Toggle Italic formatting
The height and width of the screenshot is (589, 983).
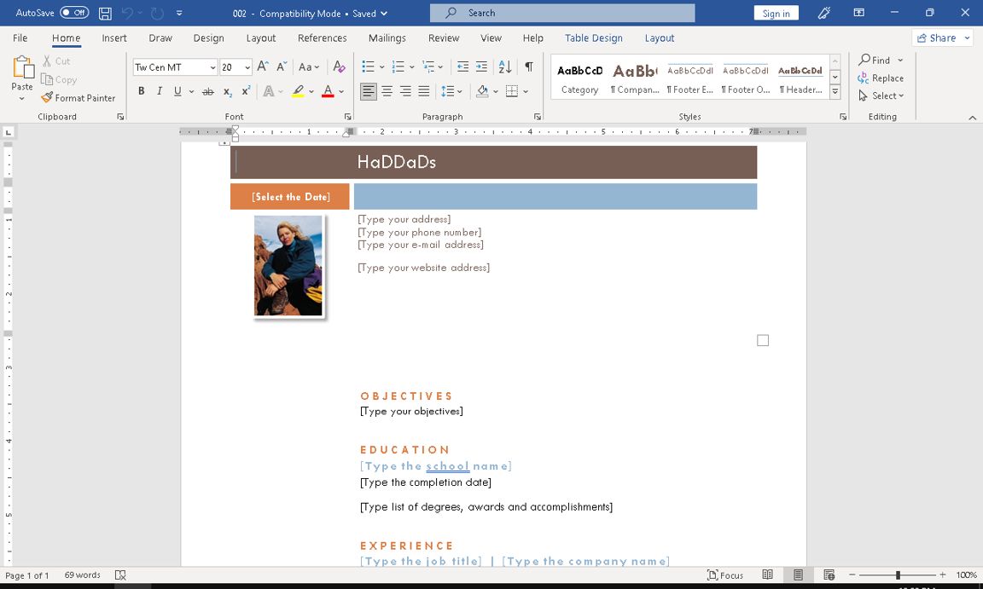(x=160, y=91)
